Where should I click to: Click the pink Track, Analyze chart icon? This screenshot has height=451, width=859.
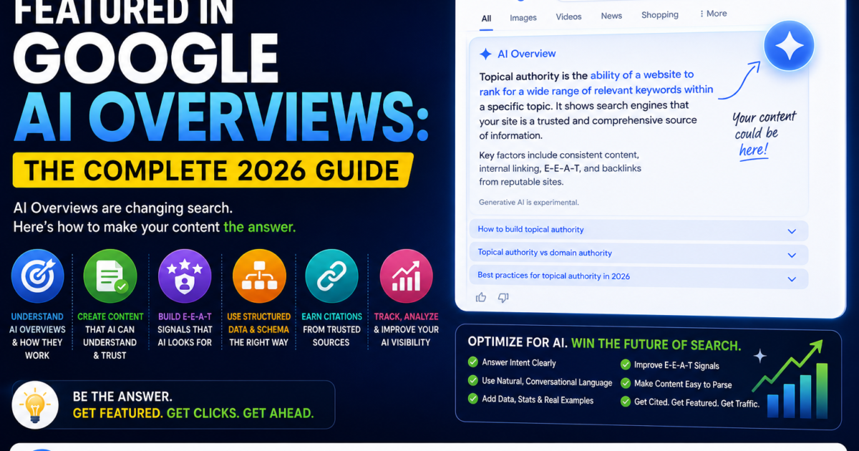(406, 276)
